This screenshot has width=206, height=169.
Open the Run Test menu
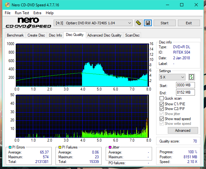pos(22,13)
